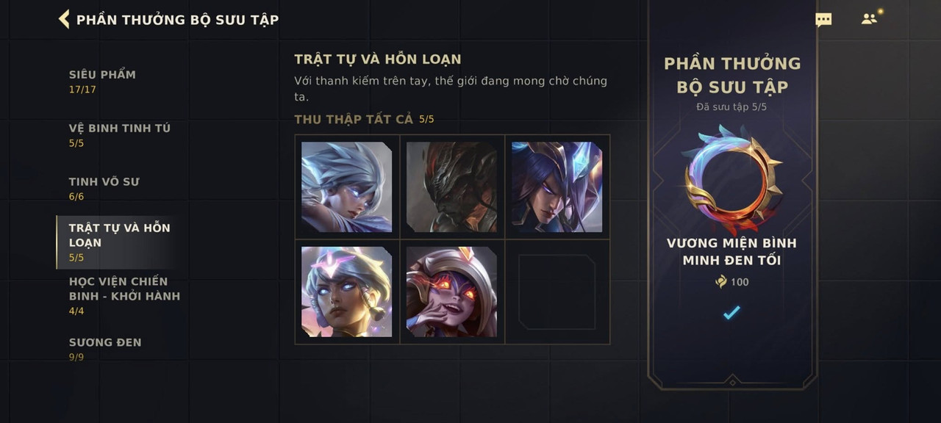Open the chat message bubble icon
941x423 pixels.
823,20
